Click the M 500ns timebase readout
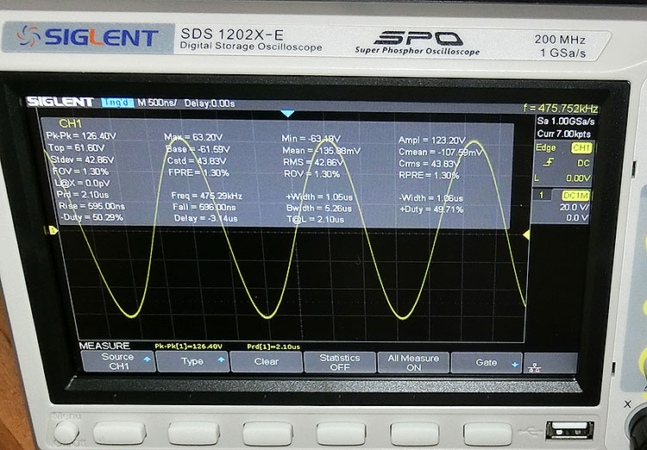 click(157, 103)
